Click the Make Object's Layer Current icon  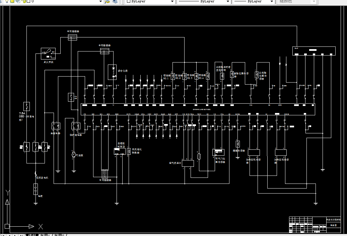click(107, 2)
